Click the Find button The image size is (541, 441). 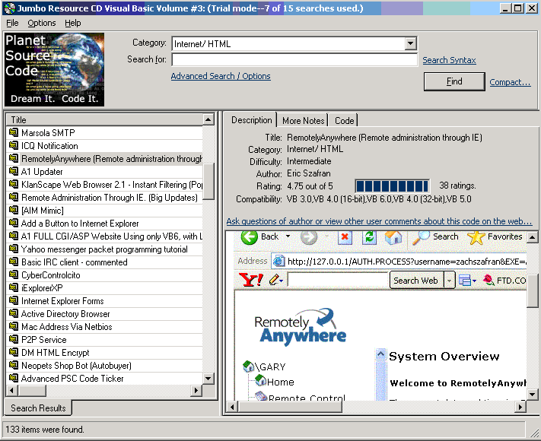coord(454,81)
